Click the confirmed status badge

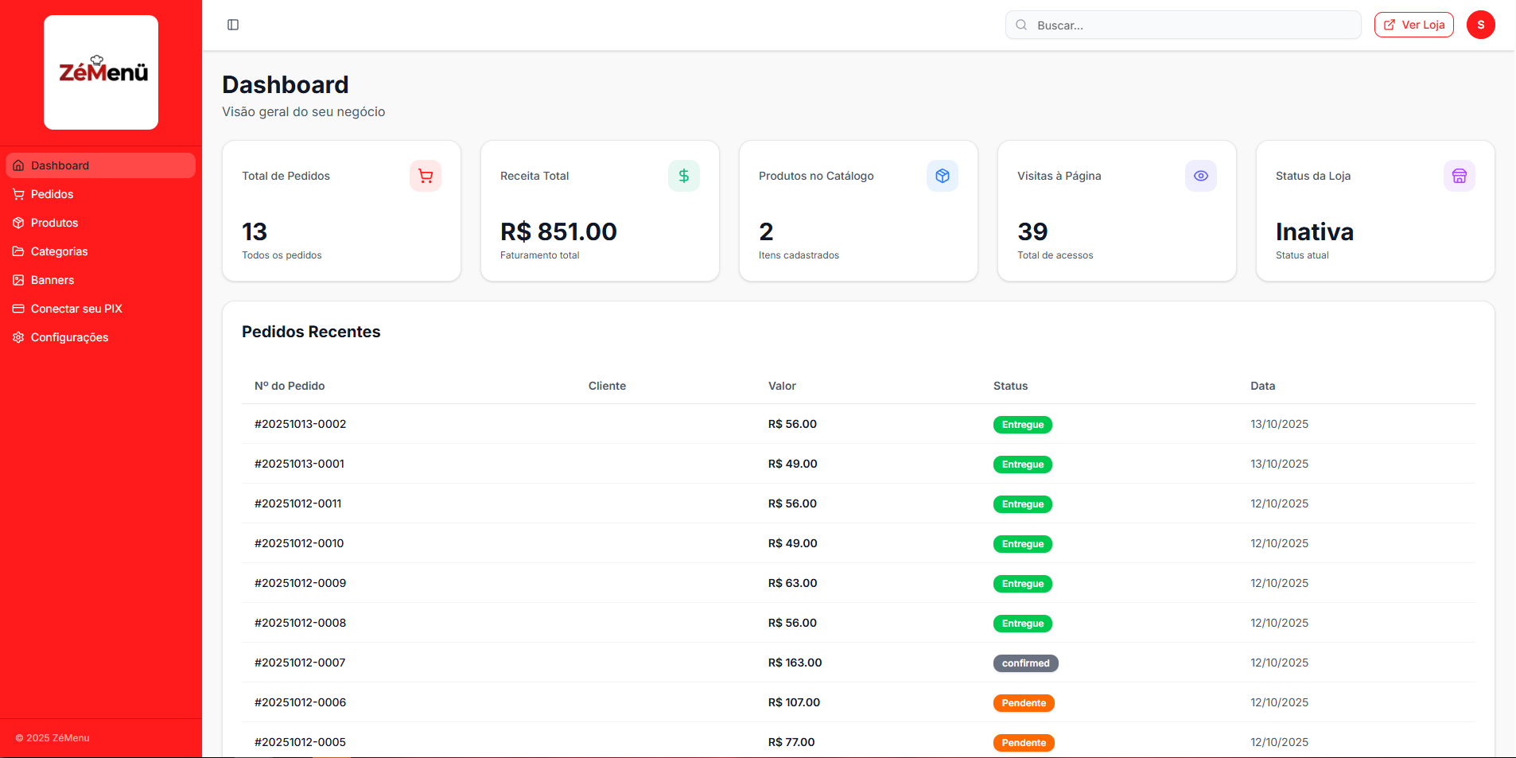[x=1025, y=663]
